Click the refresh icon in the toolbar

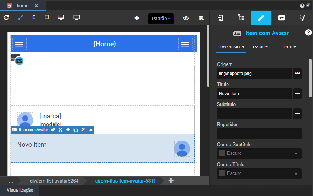7,17
